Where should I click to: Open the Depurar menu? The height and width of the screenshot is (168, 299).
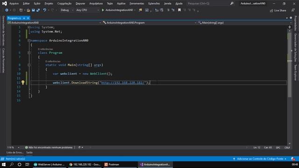80,3
